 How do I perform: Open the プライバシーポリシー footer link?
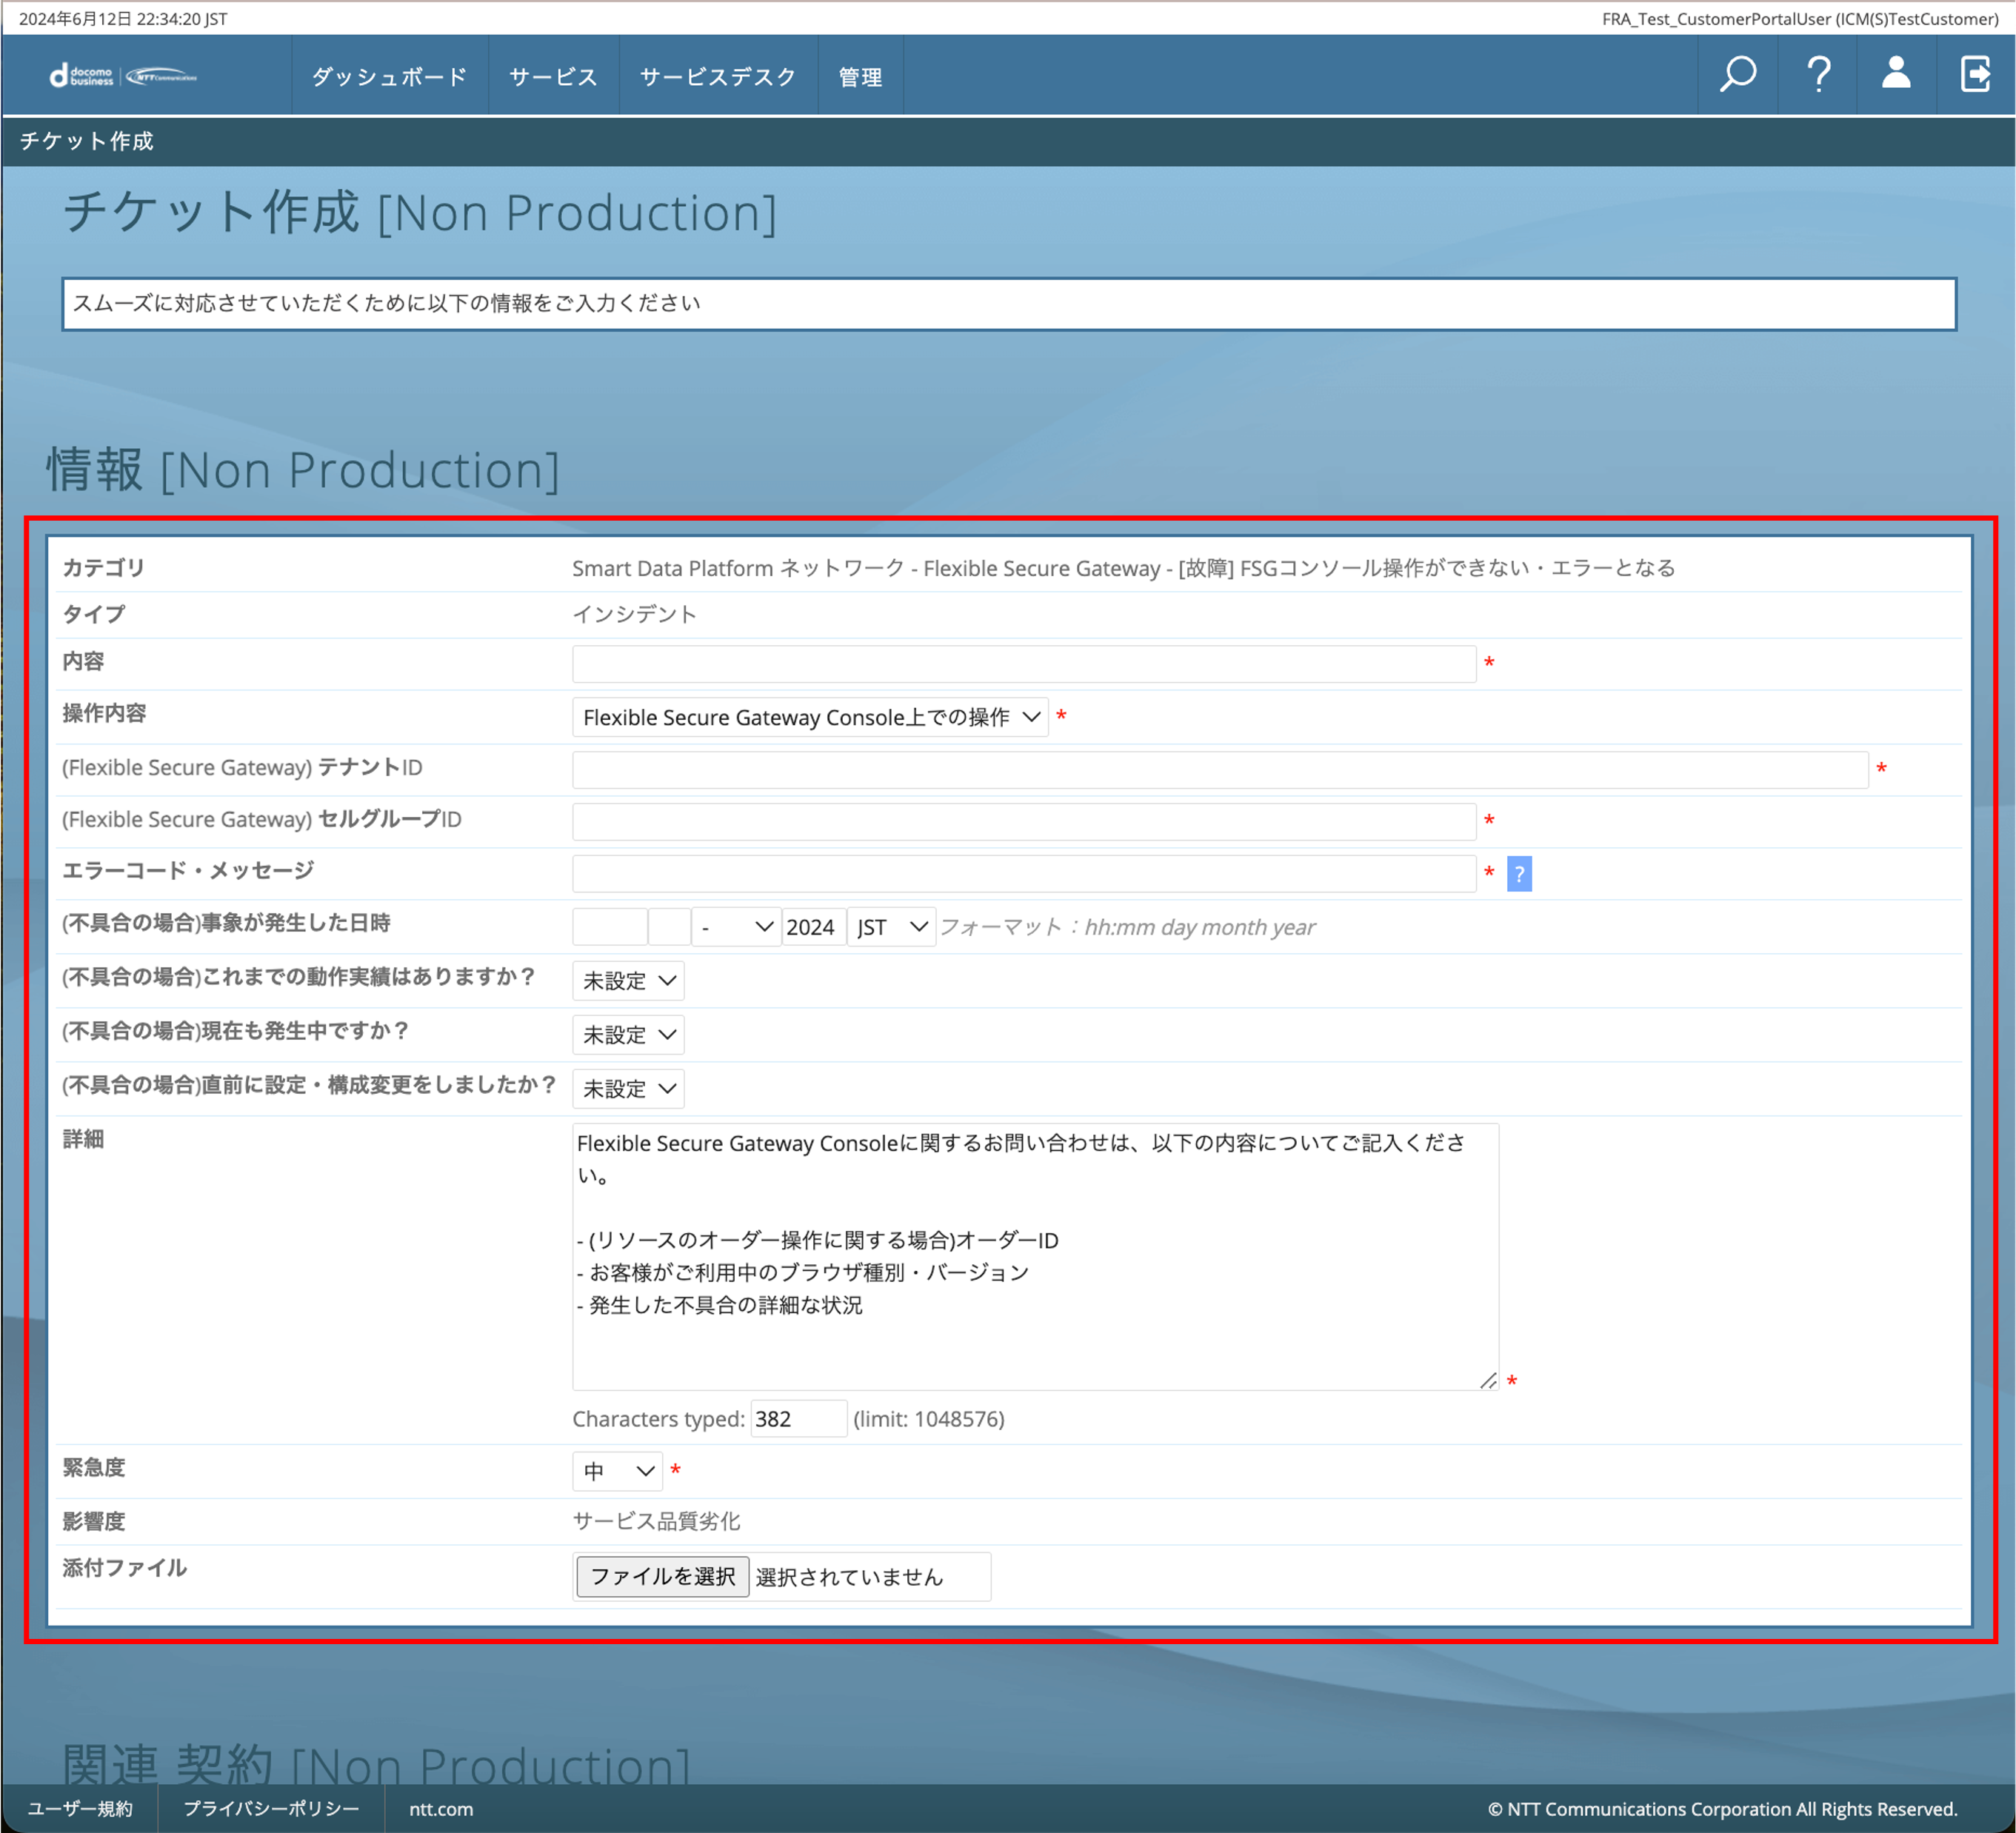coord(271,1808)
